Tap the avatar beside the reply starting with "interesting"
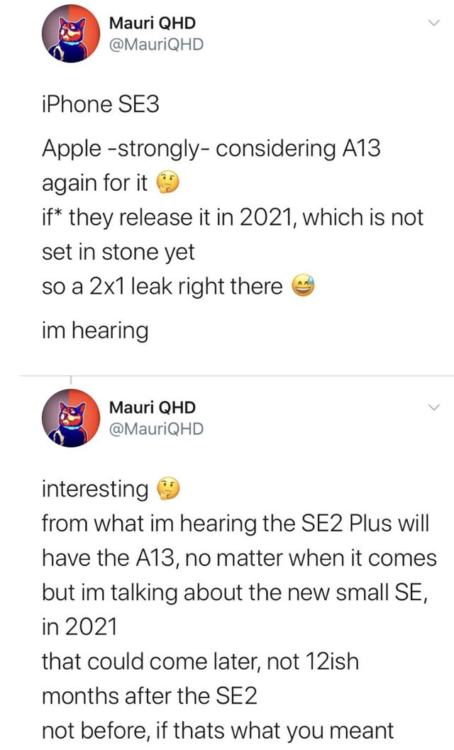This screenshot has height=750, width=454. 70,418
